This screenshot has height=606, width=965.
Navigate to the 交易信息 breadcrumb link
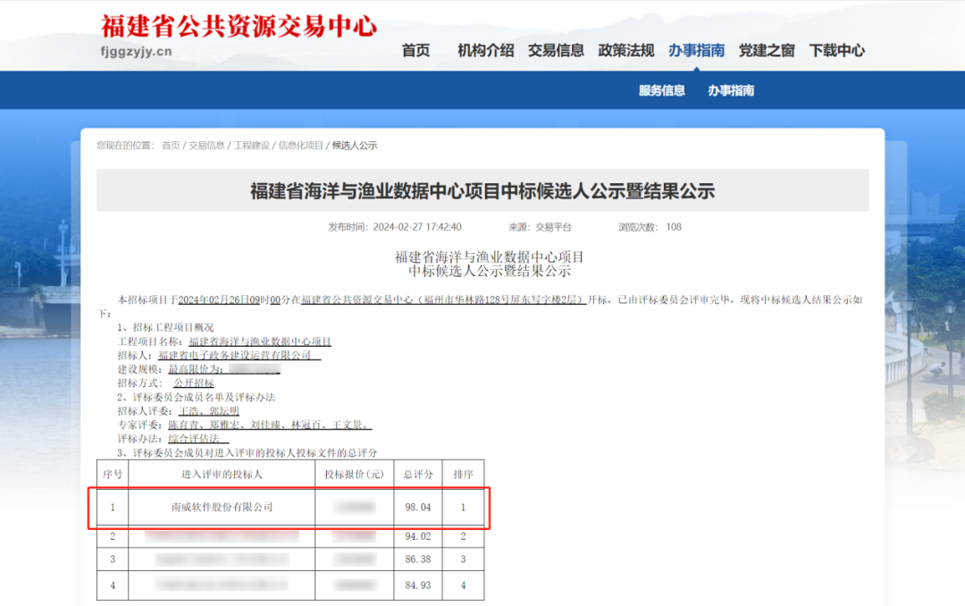(x=206, y=146)
